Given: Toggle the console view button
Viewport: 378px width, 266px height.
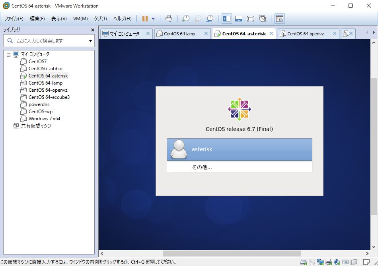Looking at the screenshot, I should [280, 19].
